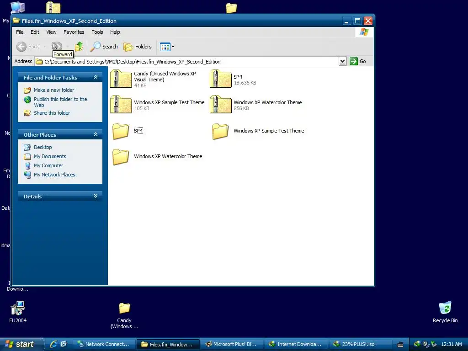This screenshot has height=351, width=468.
Task: Open the Views dropdown button
Action: (x=167, y=47)
